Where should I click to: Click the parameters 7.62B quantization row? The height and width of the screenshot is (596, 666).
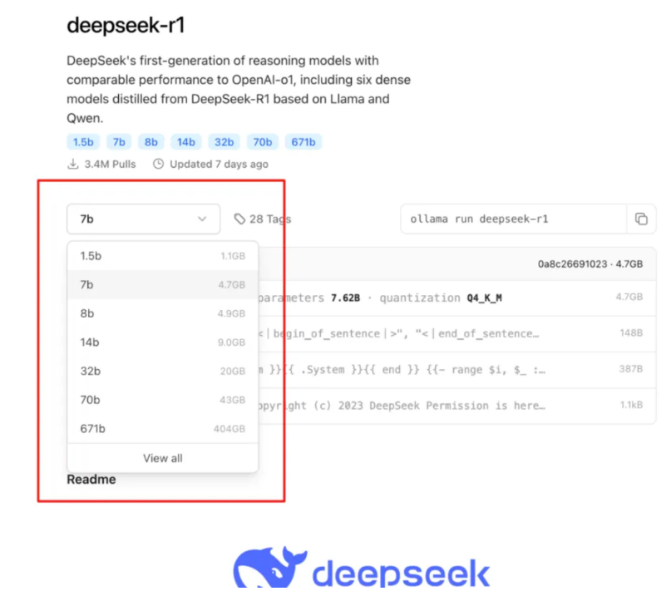(x=456, y=298)
